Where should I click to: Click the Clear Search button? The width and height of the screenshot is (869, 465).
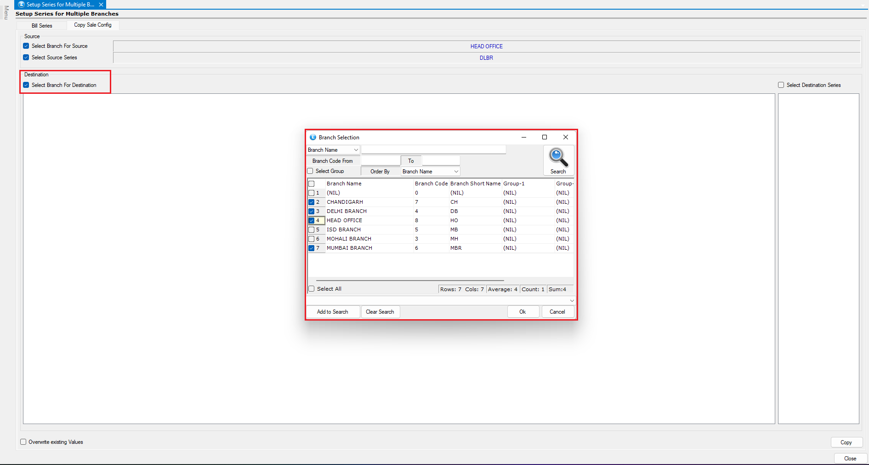[380, 312]
